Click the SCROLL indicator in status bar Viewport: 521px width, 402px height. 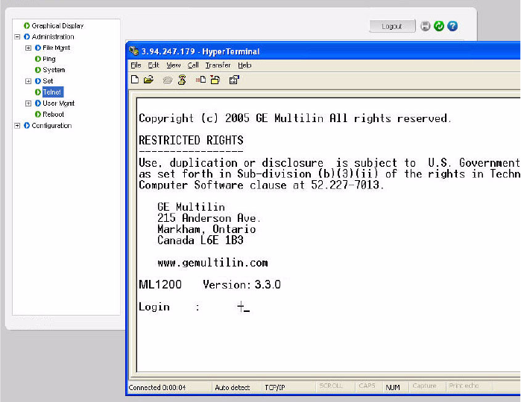[331, 386]
